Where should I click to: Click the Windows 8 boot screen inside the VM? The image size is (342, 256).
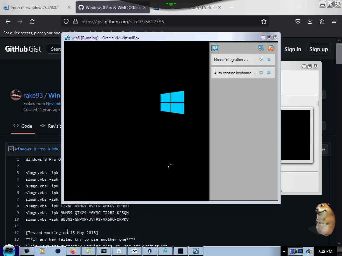pos(137,121)
